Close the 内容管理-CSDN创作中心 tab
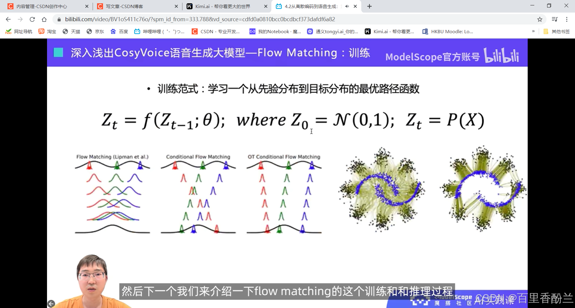Screen dimensions: 575x308 [x=87, y=6]
